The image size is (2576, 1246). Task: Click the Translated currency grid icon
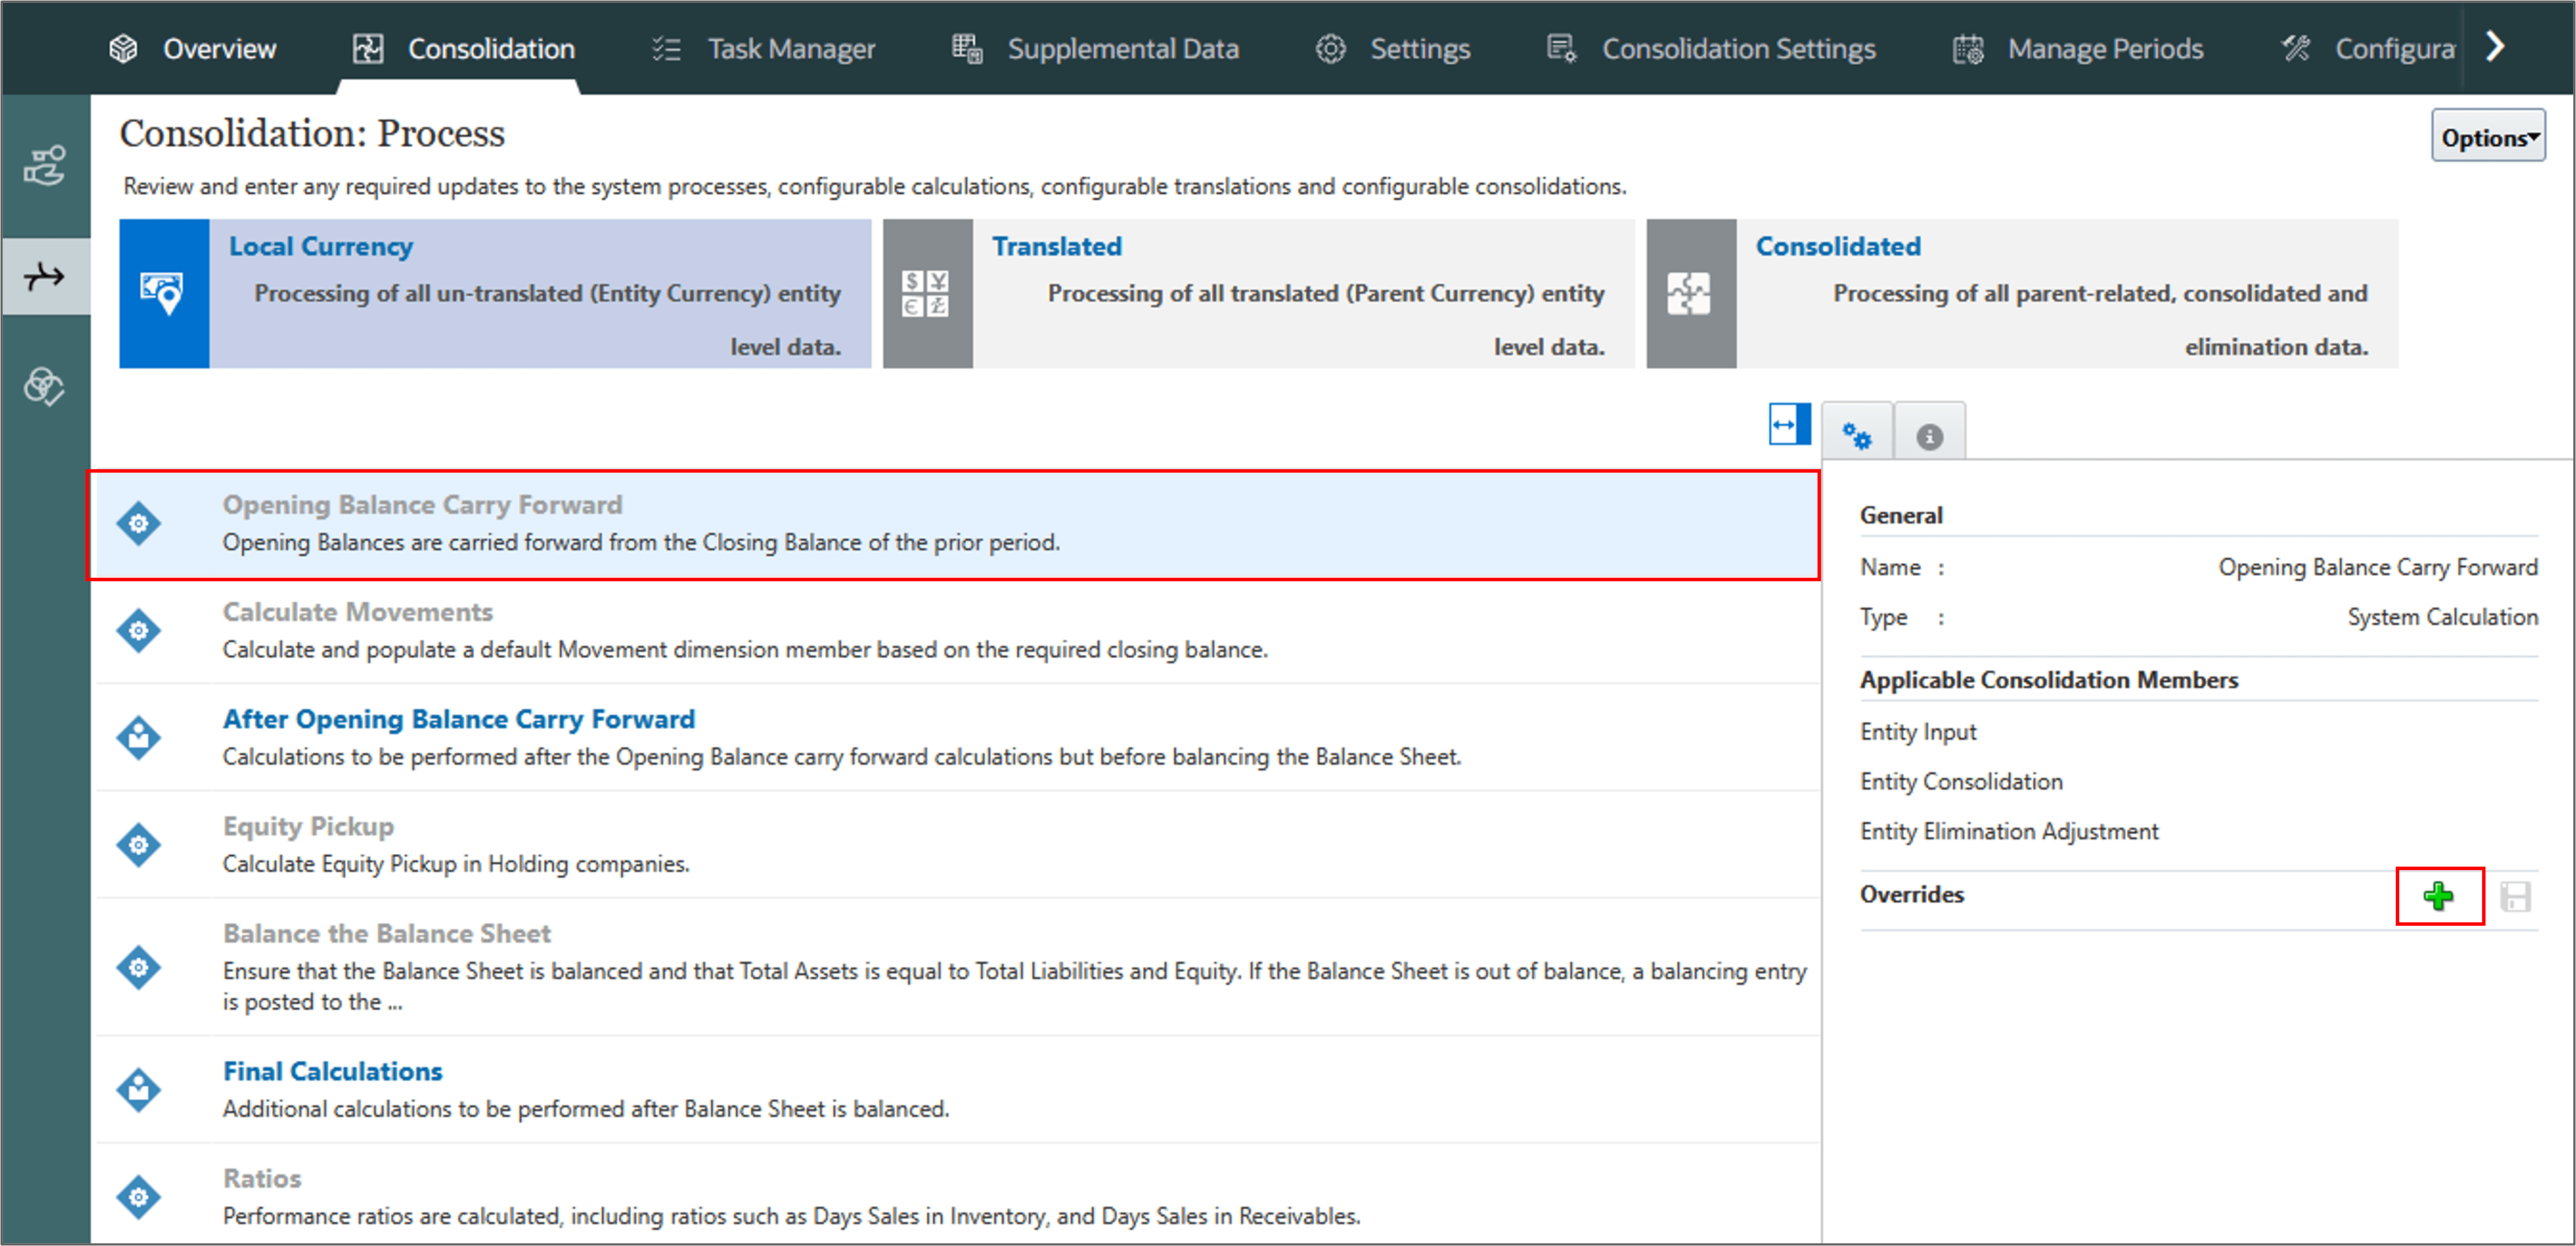coord(926,294)
